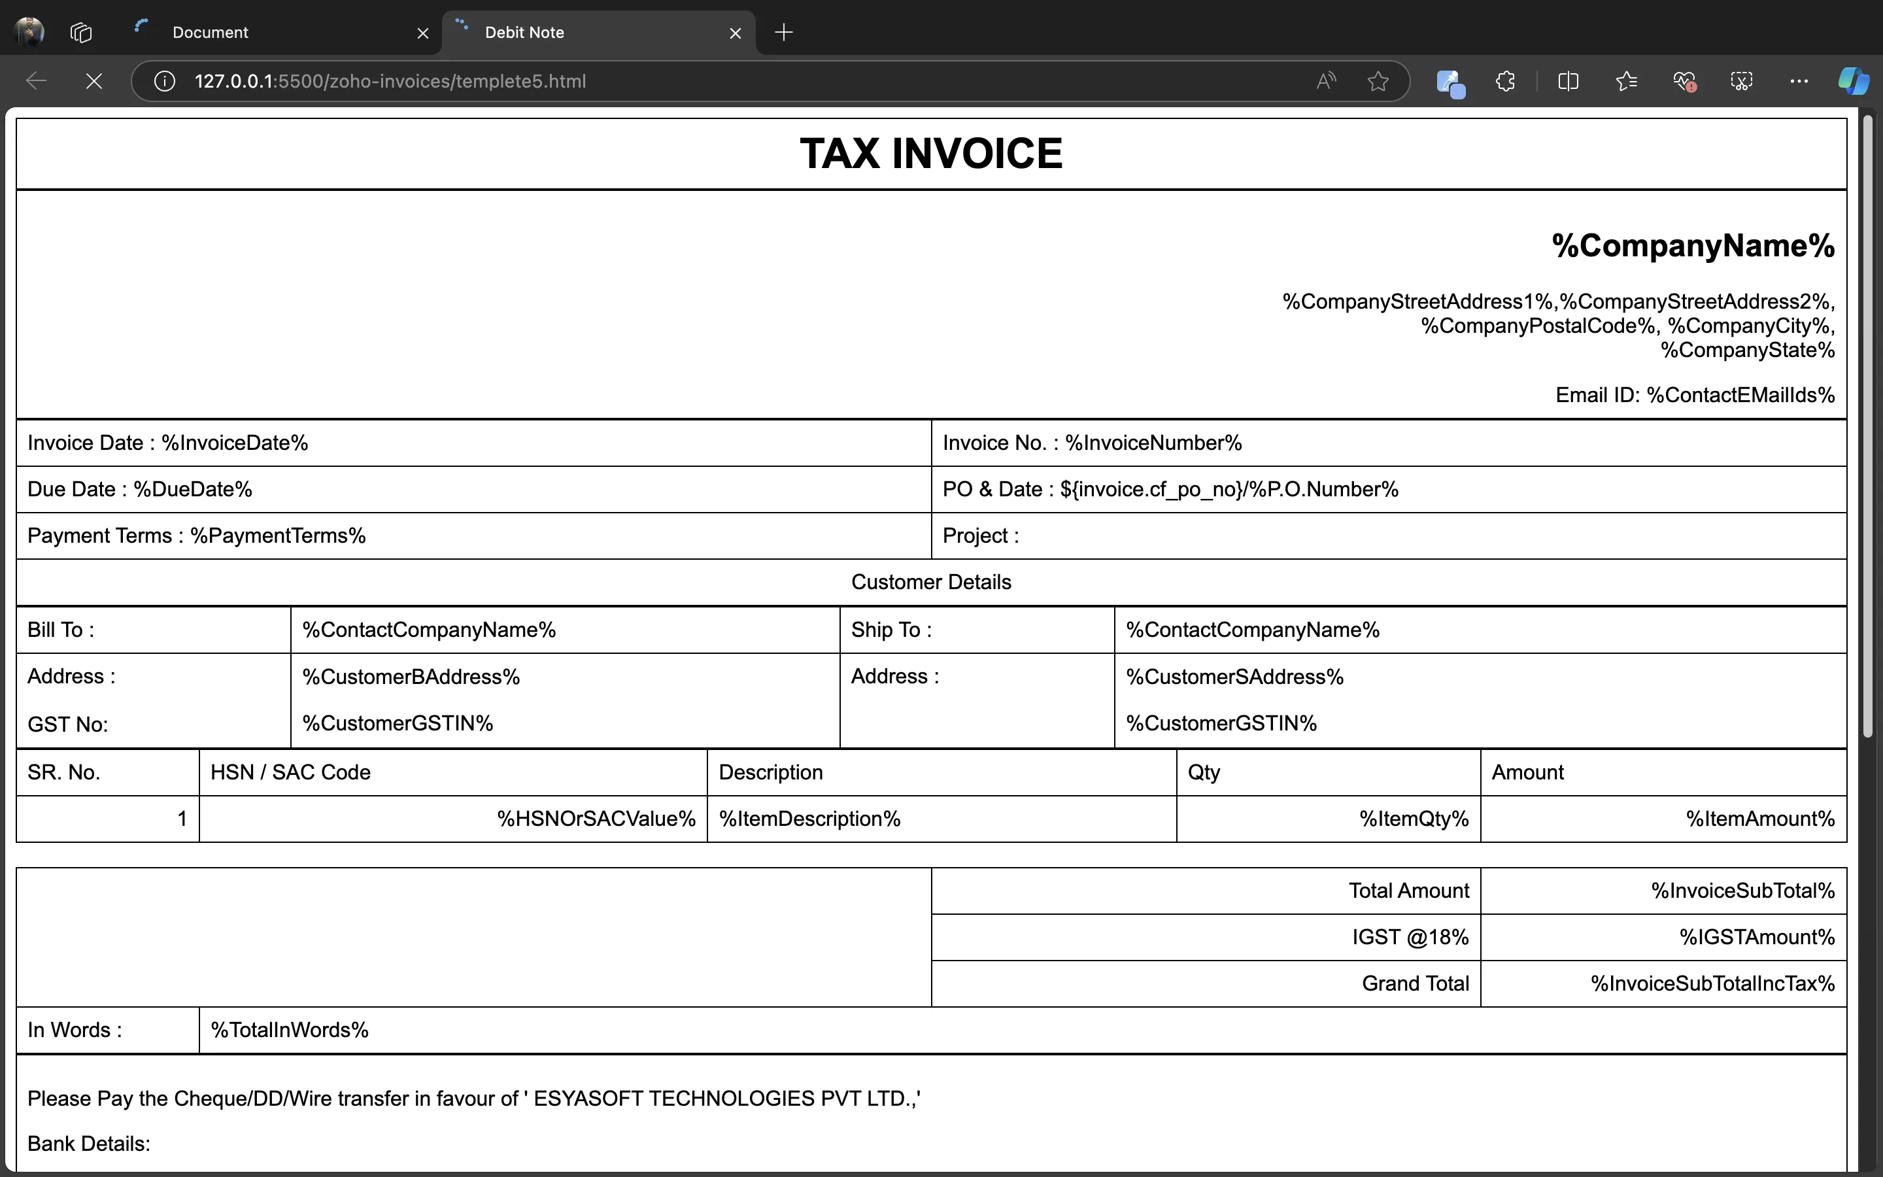
Task: Open Browser essentials heart icon
Action: 1684,81
